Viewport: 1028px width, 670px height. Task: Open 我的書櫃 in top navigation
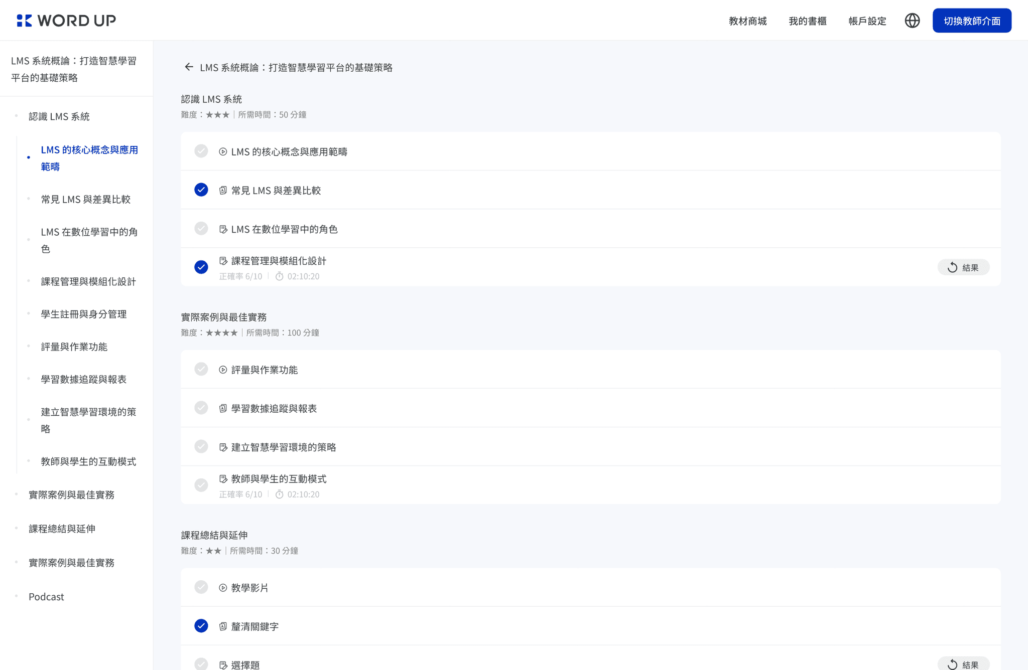807,21
